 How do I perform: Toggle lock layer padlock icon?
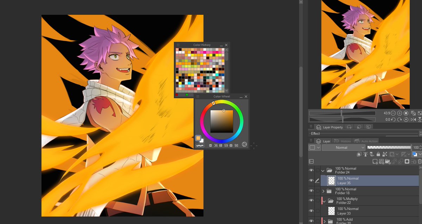(378, 154)
